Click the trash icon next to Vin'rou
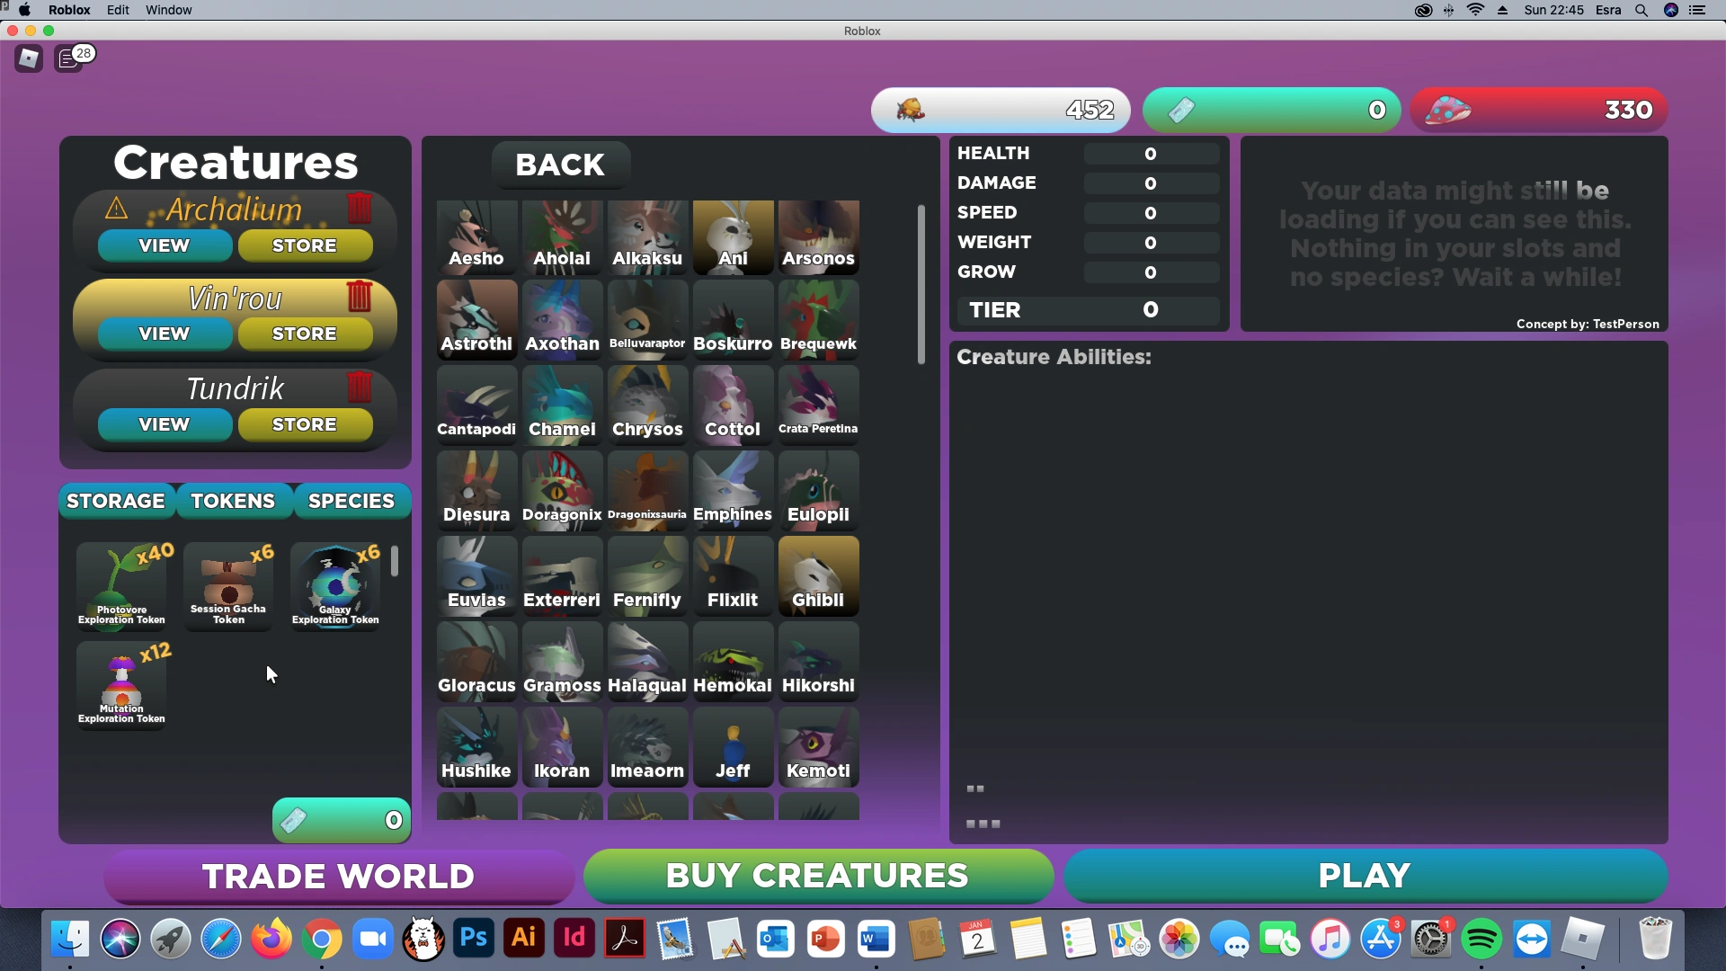 click(360, 296)
